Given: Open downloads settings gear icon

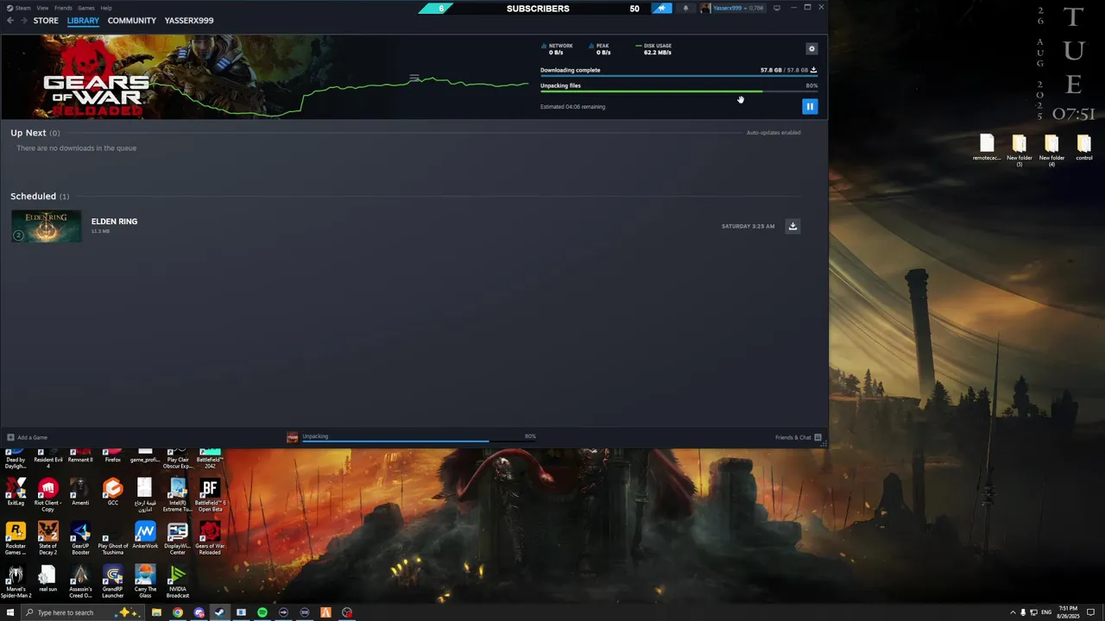Looking at the screenshot, I should [811, 49].
